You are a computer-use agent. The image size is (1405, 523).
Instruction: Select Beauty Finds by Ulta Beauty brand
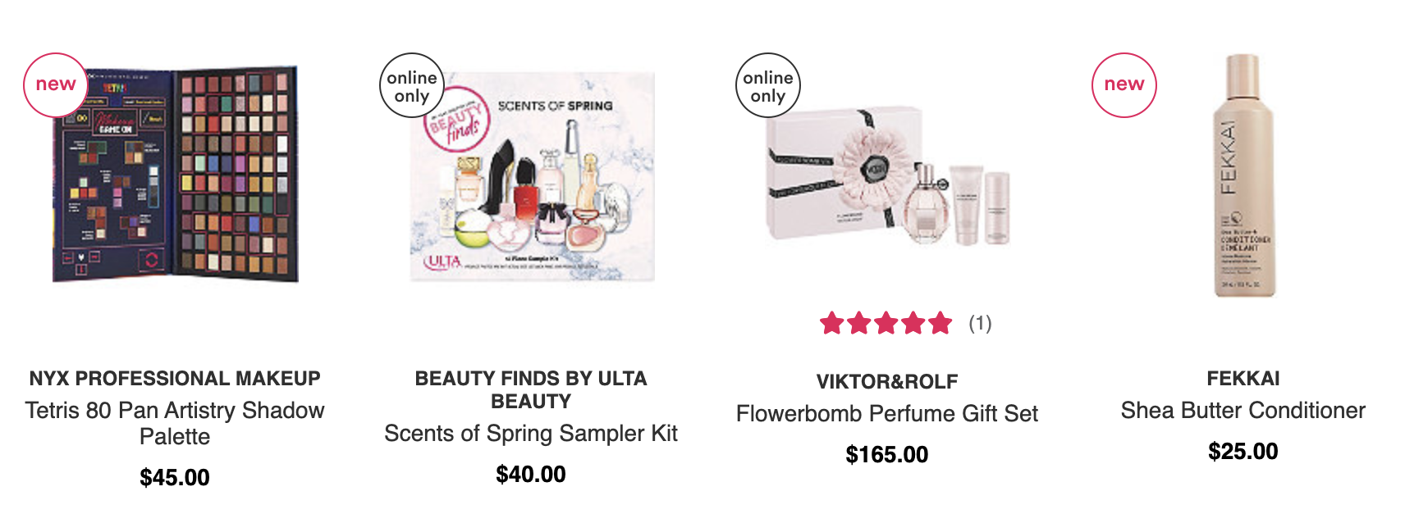(x=531, y=390)
